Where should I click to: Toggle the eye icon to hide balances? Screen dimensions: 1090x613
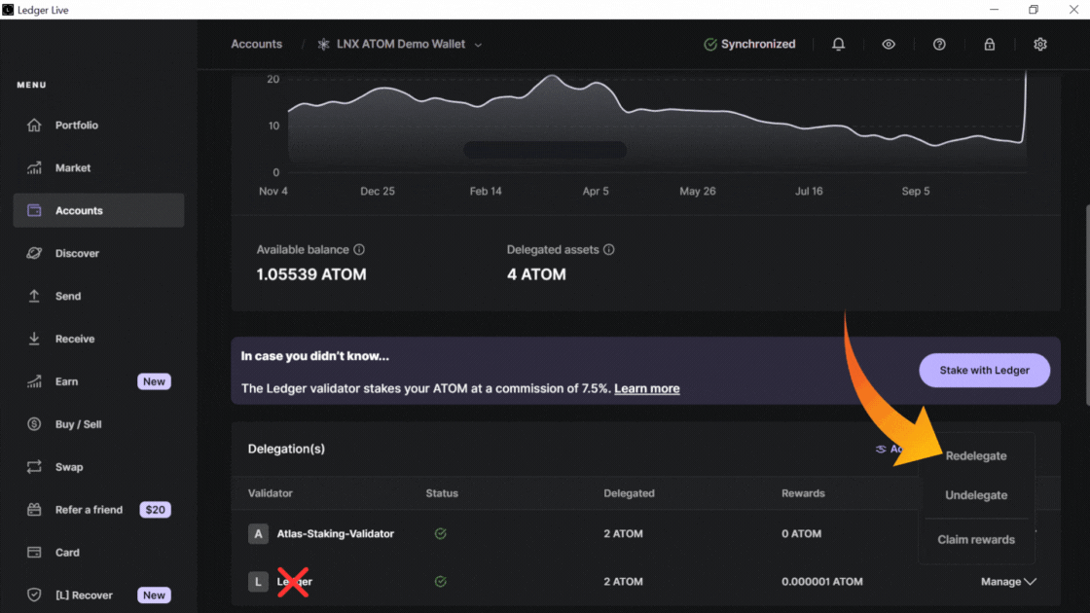coord(889,45)
